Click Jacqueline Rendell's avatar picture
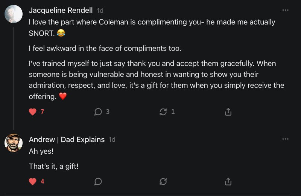Viewport: 301px width, 196px height. click(x=14, y=14)
